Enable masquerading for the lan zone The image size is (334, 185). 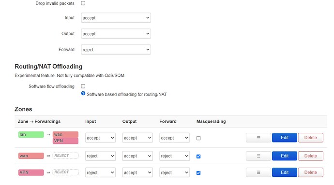pyautogui.click(x=198, y=138)
